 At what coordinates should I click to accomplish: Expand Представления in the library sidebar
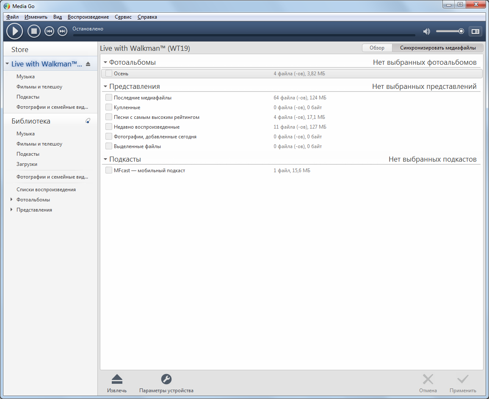click(11, 209)
